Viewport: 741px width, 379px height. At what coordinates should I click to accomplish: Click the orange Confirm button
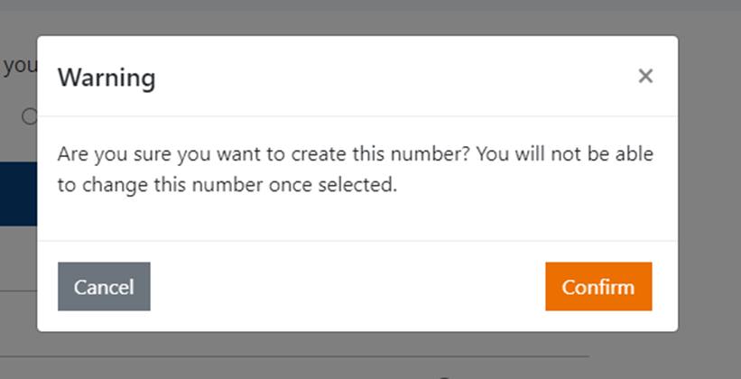tap(597, 287)
